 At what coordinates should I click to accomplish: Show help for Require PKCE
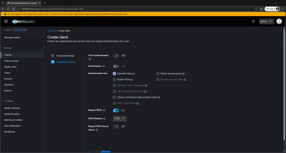pyautogui.click(x=104, y=110)
